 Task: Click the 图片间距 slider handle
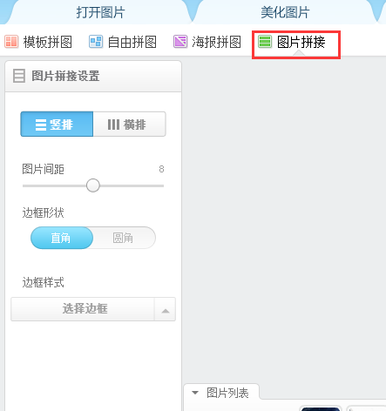[x=93, y=185]
